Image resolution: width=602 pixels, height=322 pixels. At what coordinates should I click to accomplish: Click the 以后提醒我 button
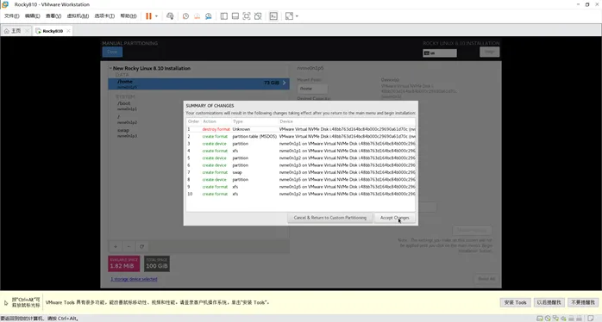tap(549, 302)
